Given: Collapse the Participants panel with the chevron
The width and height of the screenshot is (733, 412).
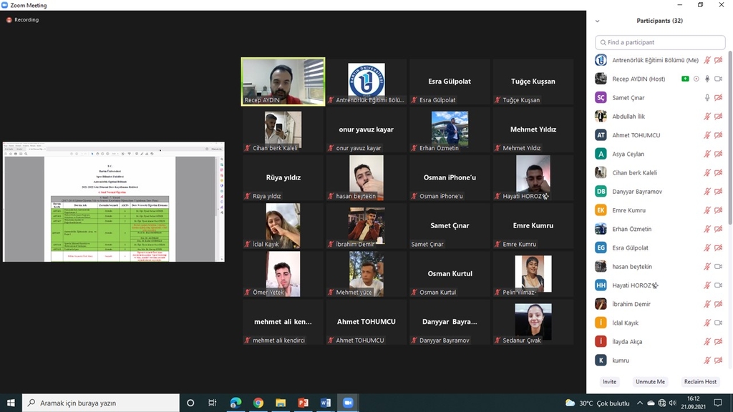Looking at the screenshot, I should click(598, 21).
